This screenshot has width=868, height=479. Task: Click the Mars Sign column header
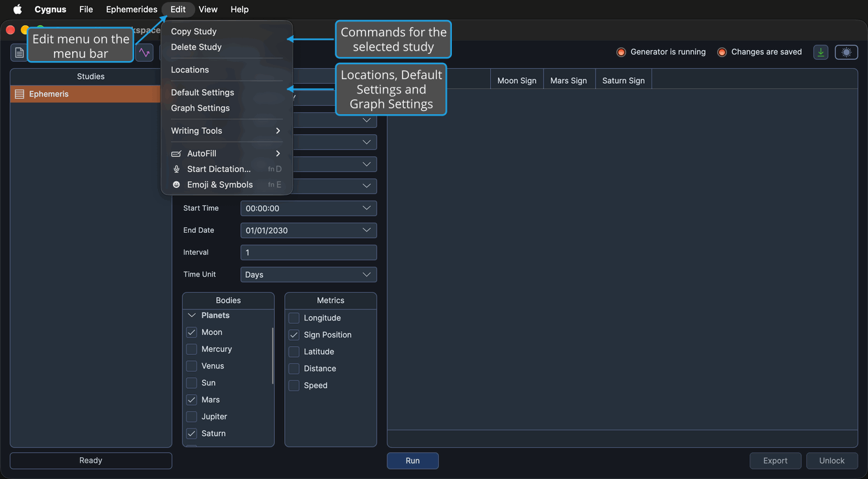pyautogui.click(x=569, y=80)
